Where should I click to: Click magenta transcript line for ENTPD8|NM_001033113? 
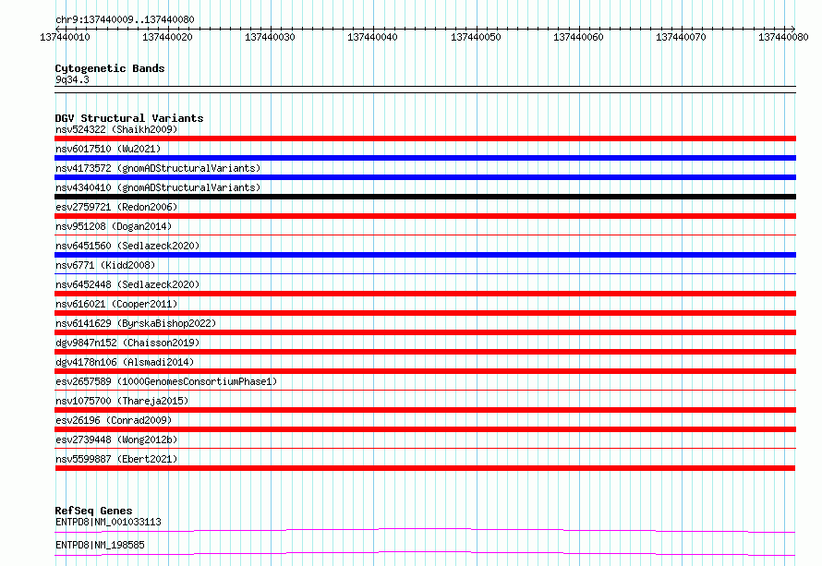(425, 530)
